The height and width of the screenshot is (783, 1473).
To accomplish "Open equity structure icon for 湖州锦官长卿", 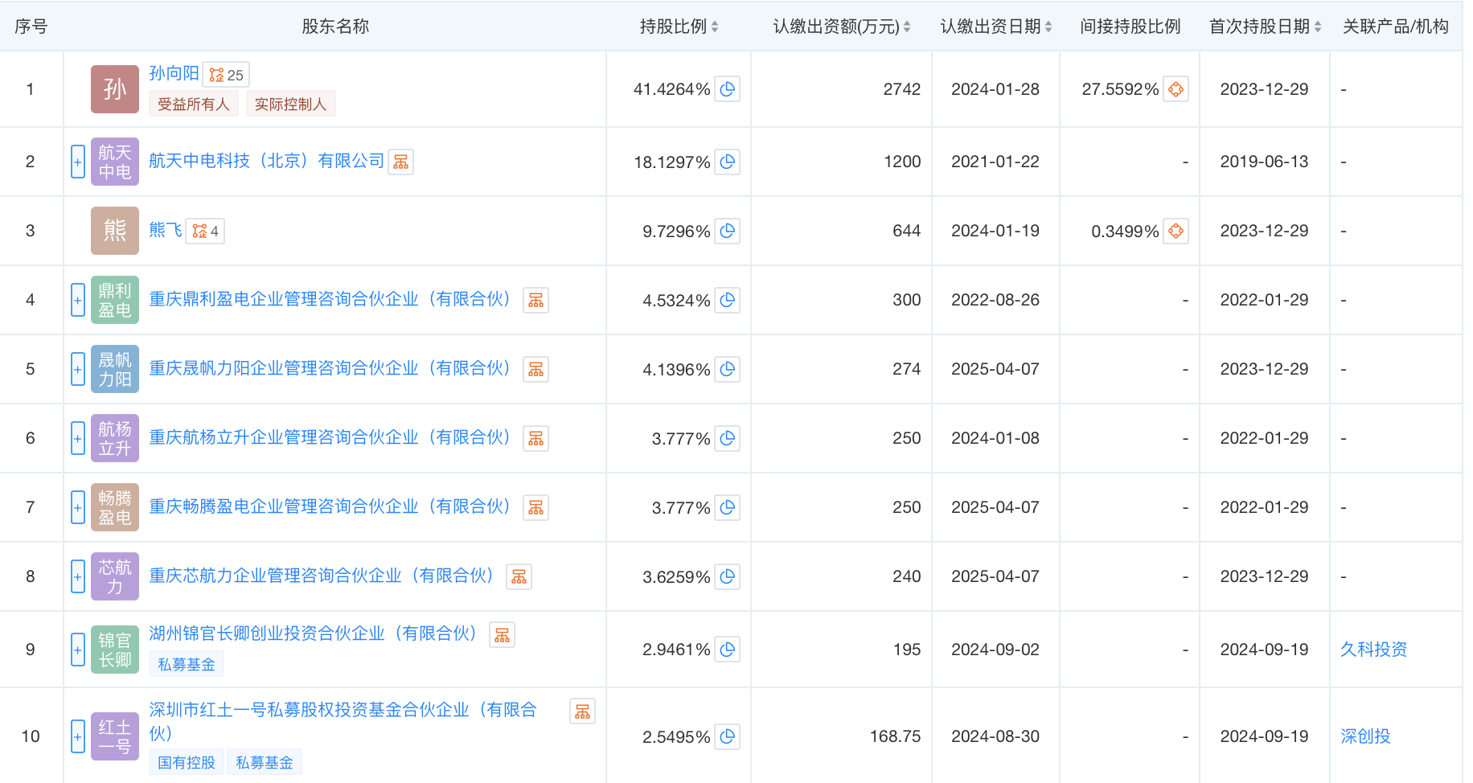I will click(x=502, y=635).
